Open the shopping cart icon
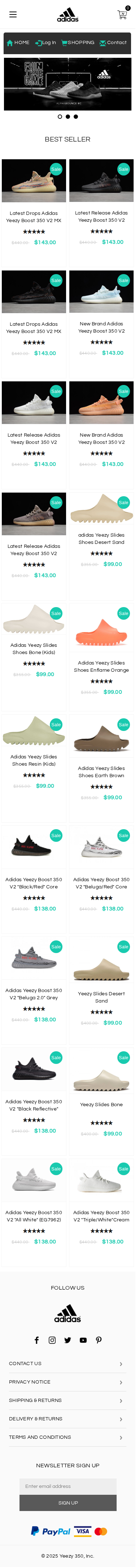 click(x=123, y=14)
